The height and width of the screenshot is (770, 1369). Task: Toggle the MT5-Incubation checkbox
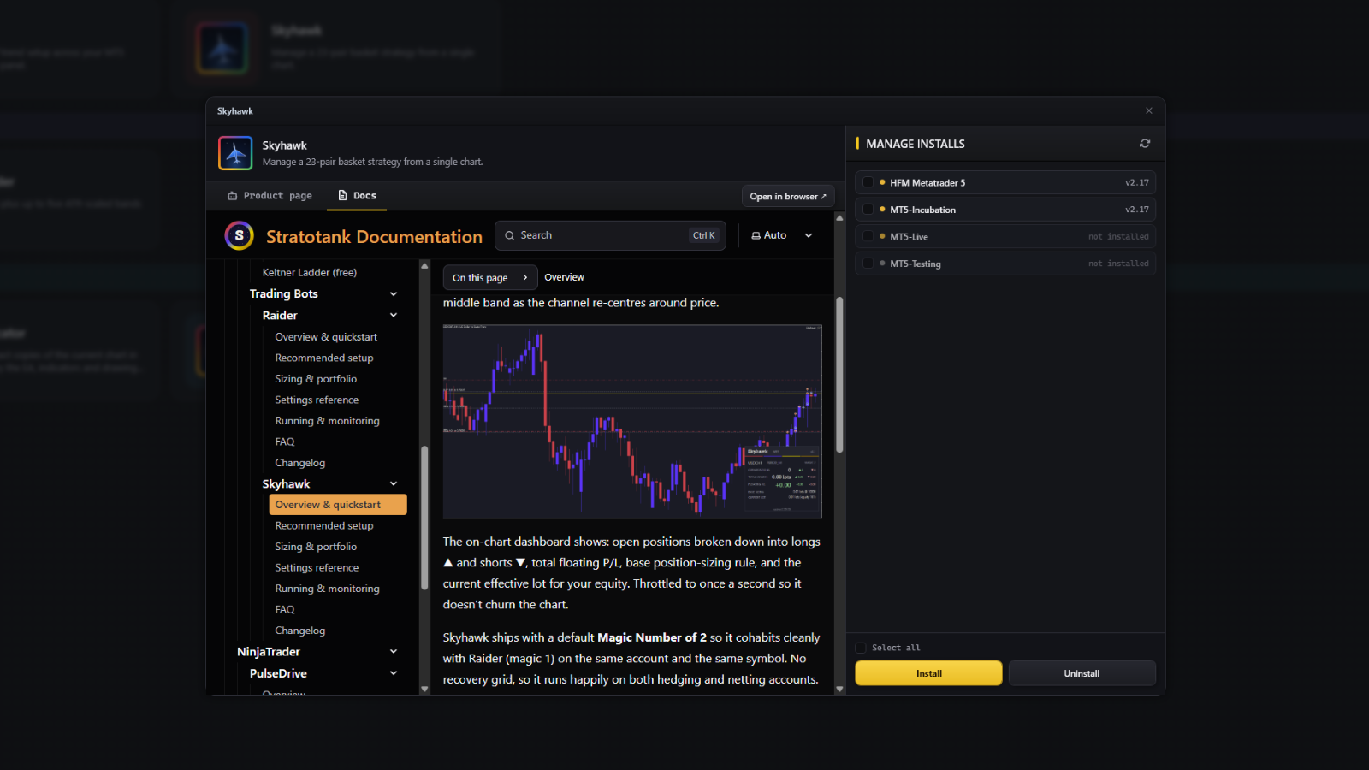(868, 210)
